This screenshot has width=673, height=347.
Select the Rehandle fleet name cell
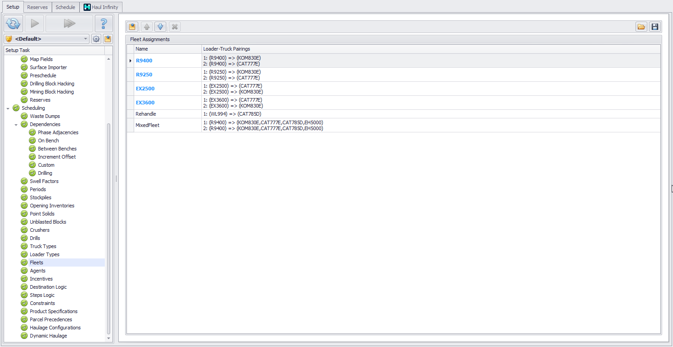(x=168, y=114)
